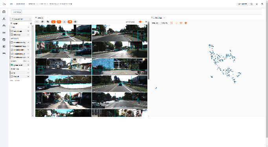Image resolution: width=268 pixels, height=147 pixels.
Task: Open the brain key selector in Embeddings
Action: point(155,23)
